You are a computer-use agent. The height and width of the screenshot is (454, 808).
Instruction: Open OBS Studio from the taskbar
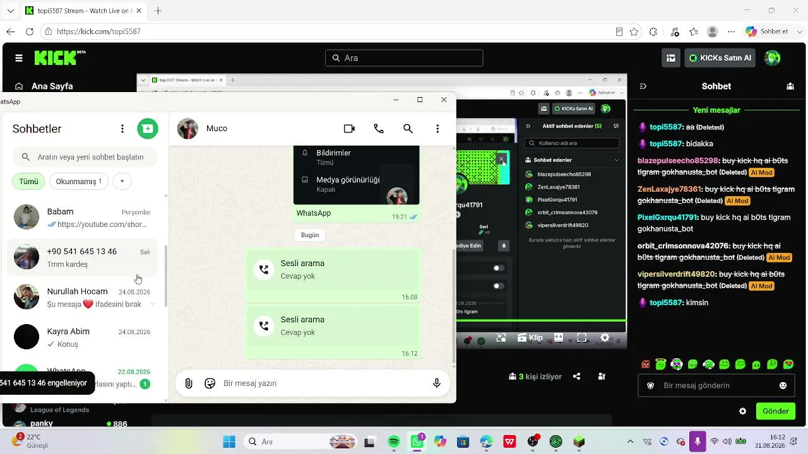tap(533, 442)
